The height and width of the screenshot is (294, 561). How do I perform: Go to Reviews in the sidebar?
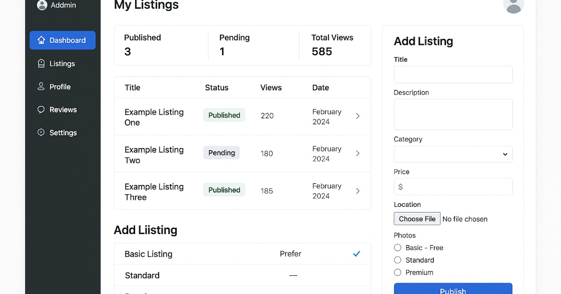pos(63,110)
